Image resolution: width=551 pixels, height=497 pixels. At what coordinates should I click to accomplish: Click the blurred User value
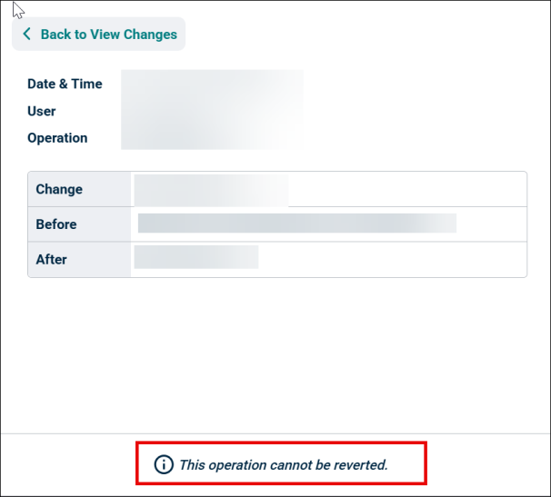[212, 111]
